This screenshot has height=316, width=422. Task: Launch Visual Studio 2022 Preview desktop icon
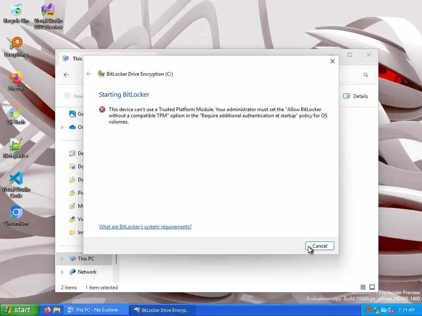[48, 16]
